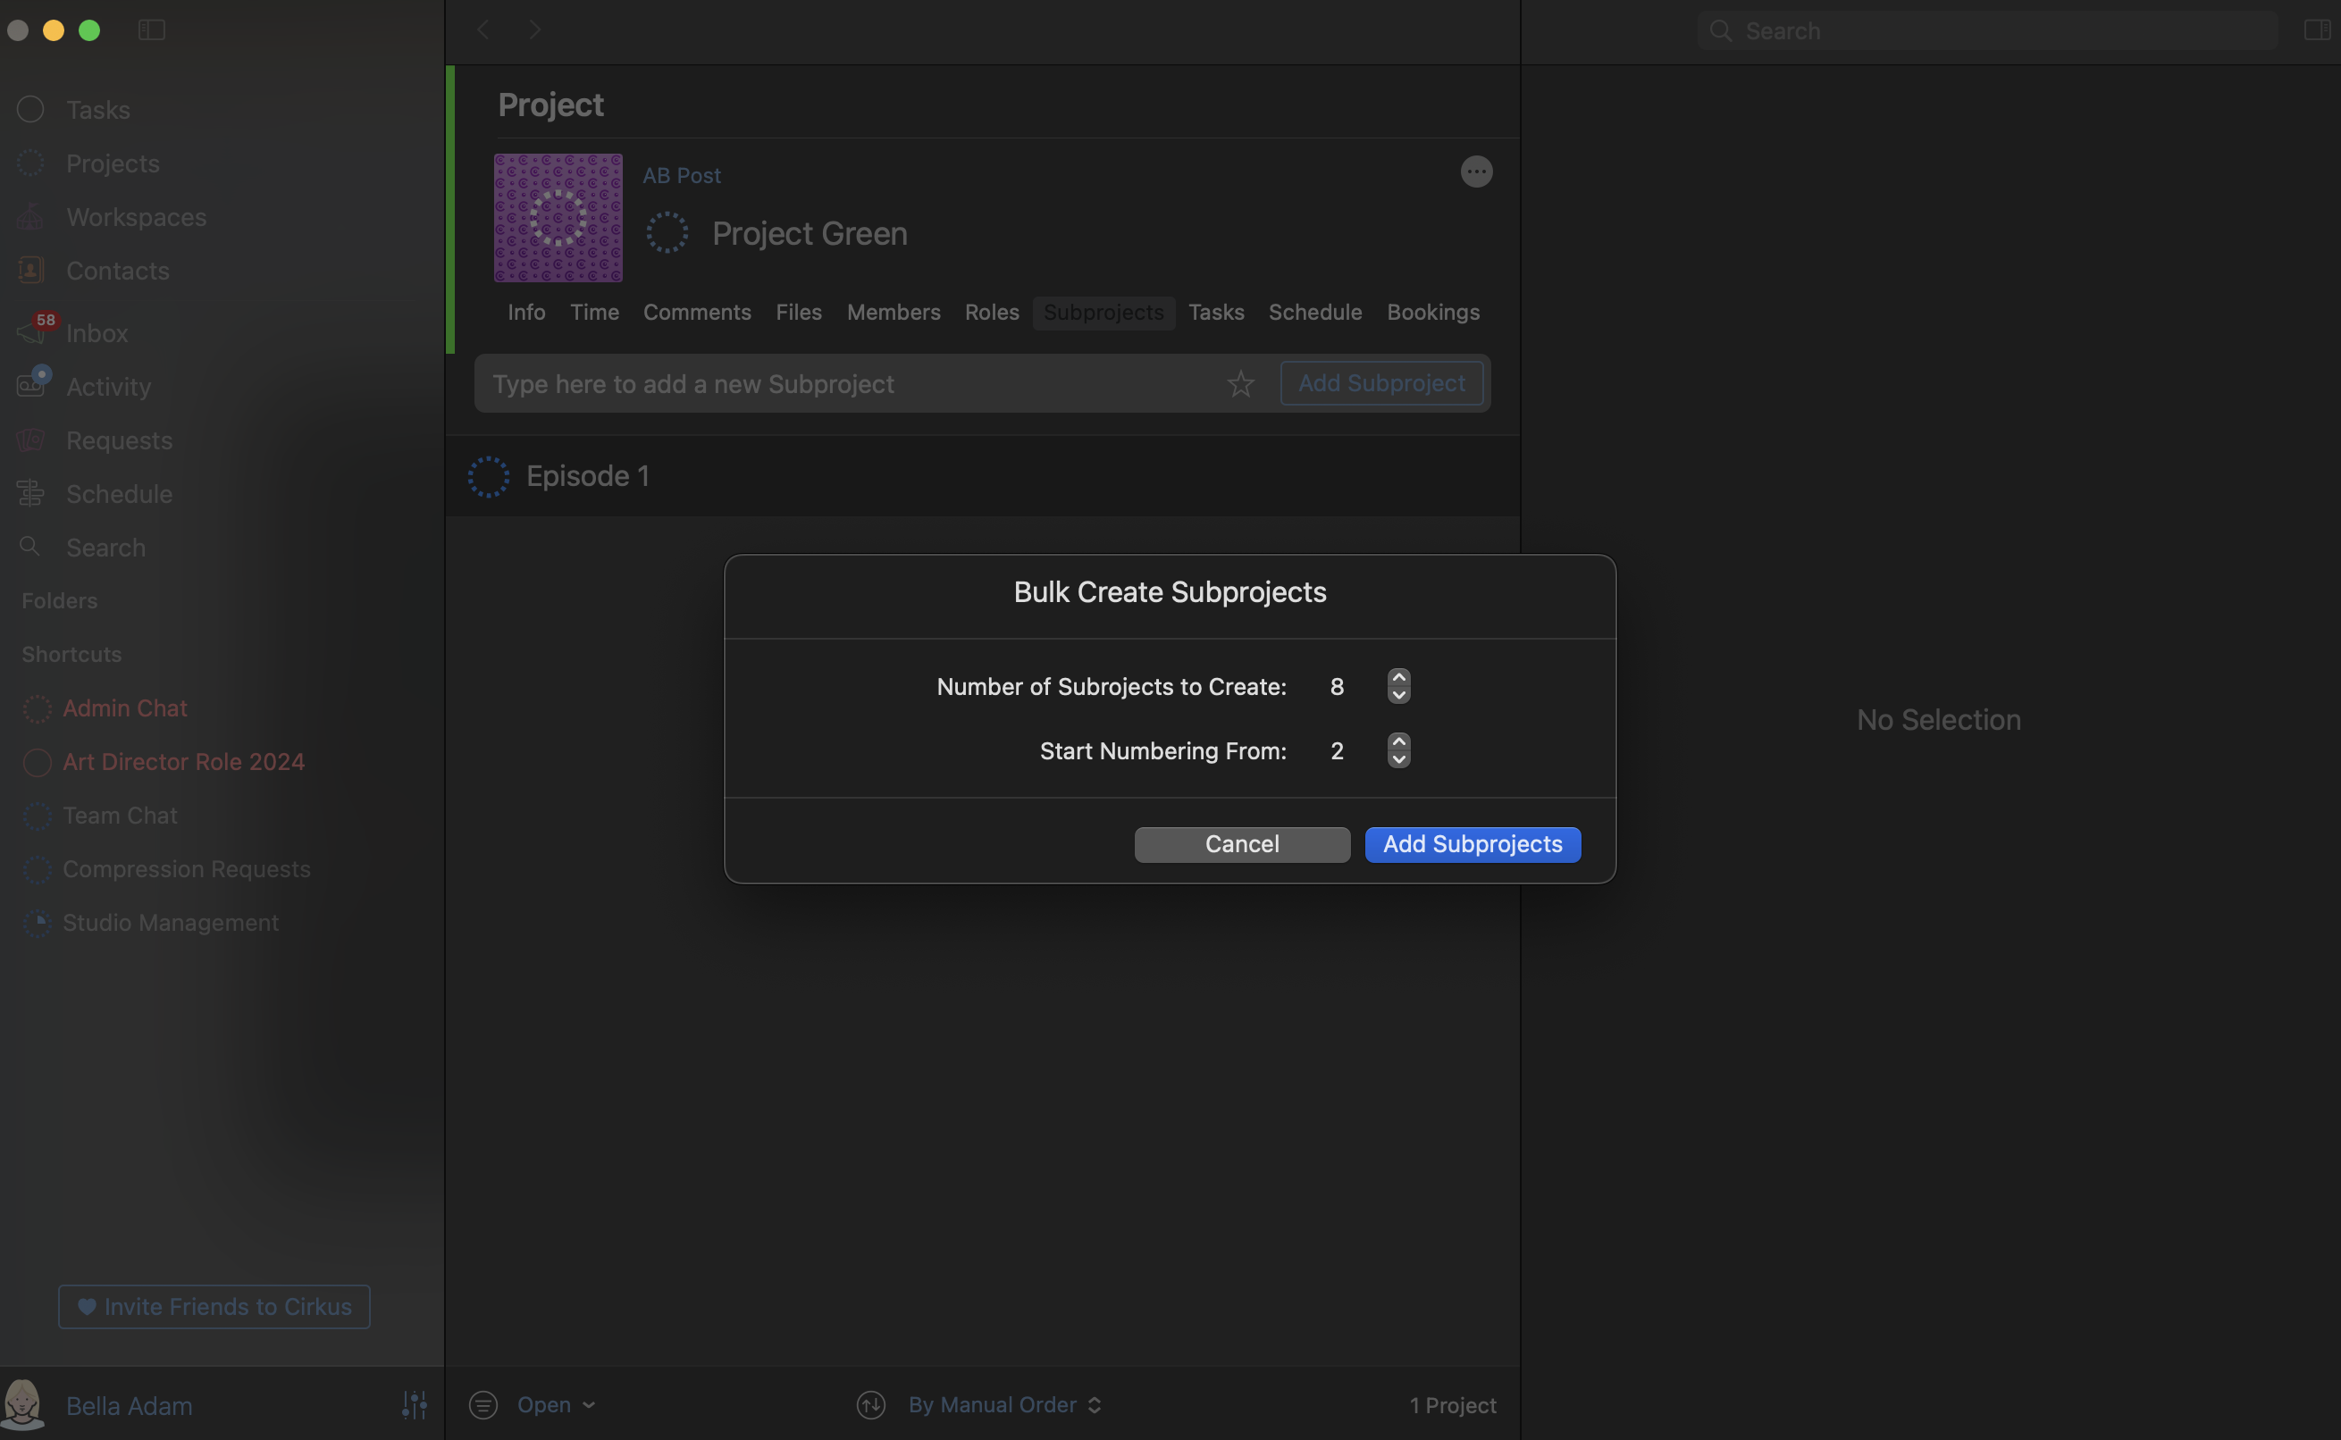The width and height of the screenshot is (2341, 1440).
Task: Click the filter list icon beside Open
Action: 482,1405
